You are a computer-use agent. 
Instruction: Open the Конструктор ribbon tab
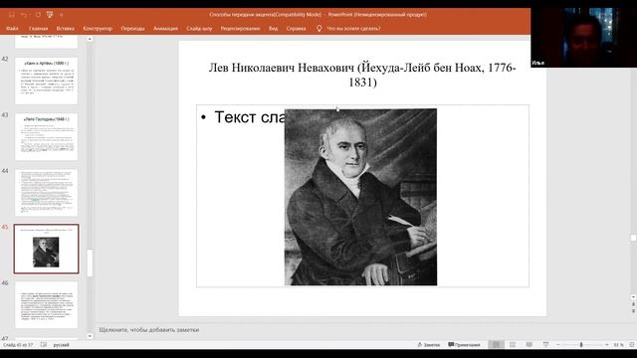coord(98,29)
